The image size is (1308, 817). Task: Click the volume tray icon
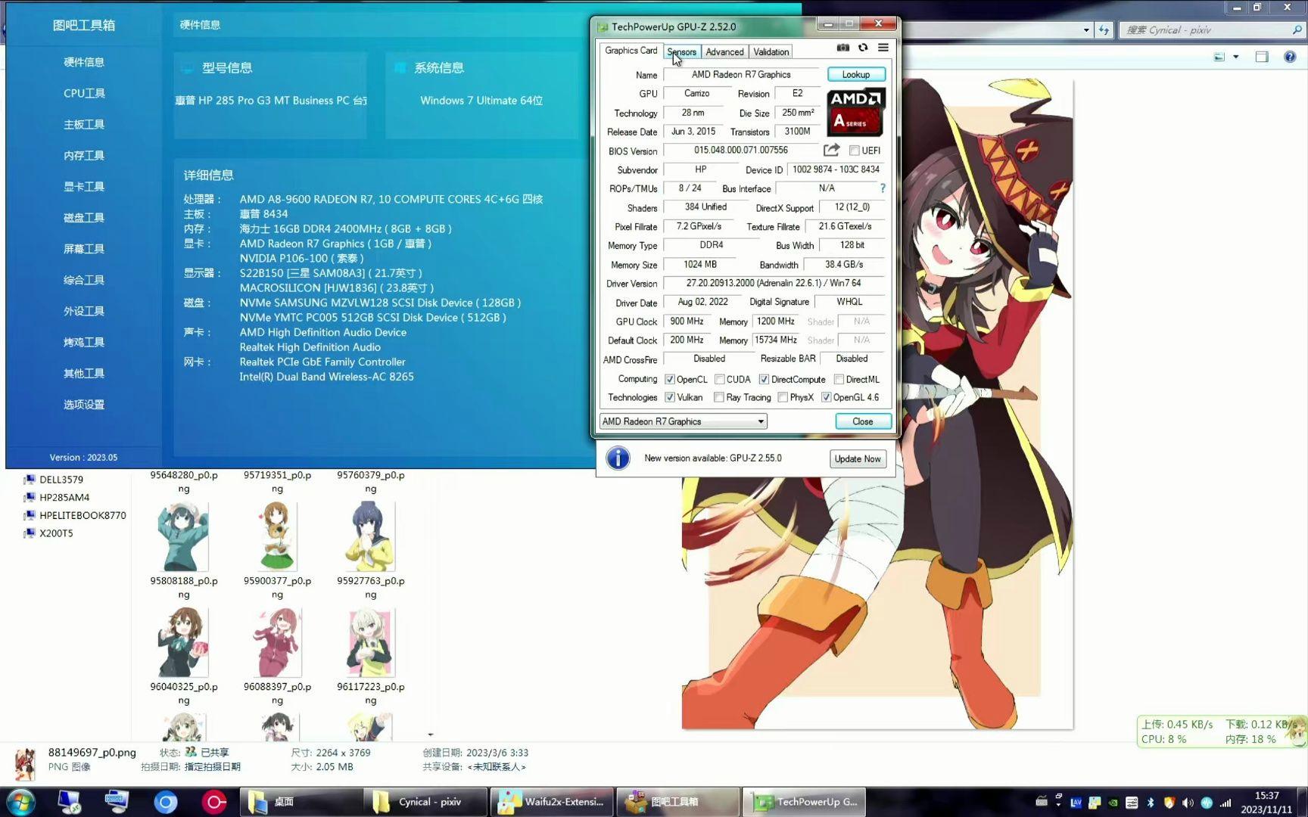[x=1188, y=803]
